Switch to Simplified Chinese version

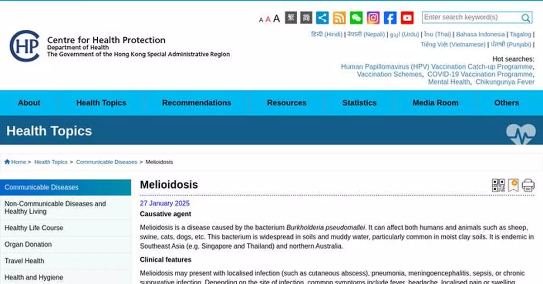click(x=306, y=18)
